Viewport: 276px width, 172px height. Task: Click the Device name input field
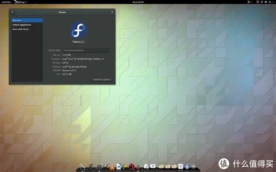tap(86, 50)
